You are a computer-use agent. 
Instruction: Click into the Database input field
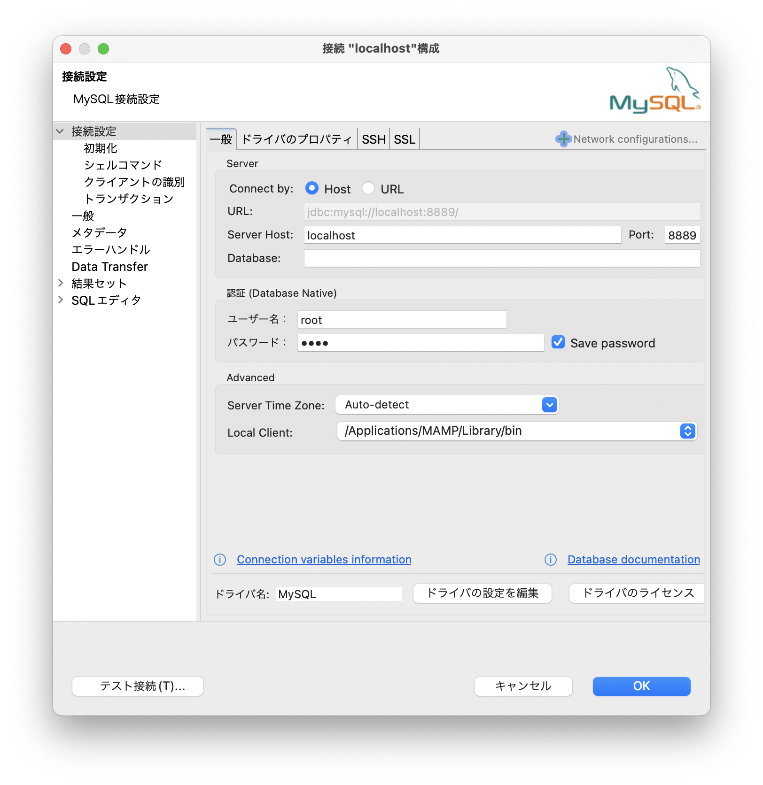coord(502,258)
